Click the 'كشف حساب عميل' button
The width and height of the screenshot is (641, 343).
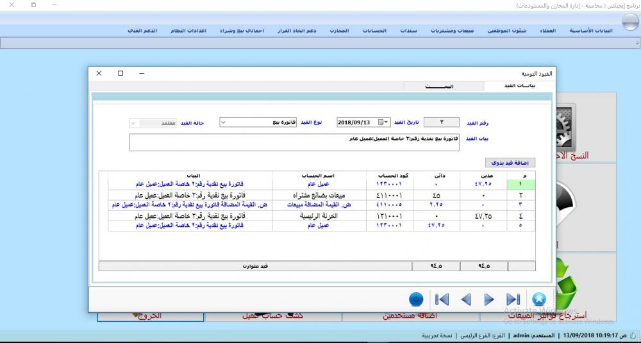coord(272,315)
